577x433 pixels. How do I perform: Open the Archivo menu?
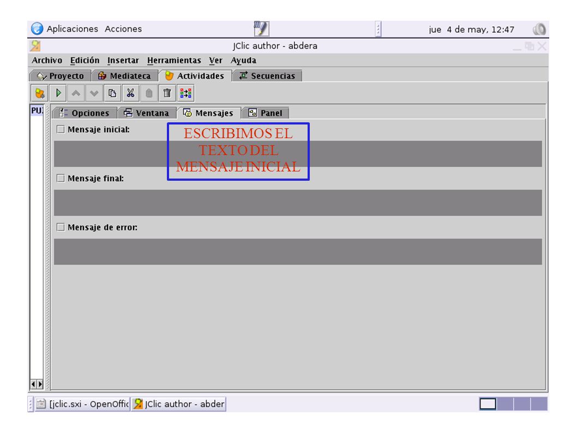47,61
